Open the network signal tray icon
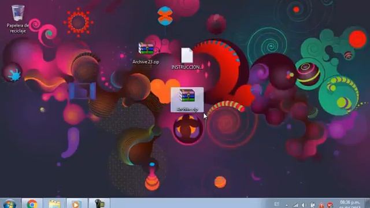The height and width of the screenshot is (208, 370). [295, 206]
